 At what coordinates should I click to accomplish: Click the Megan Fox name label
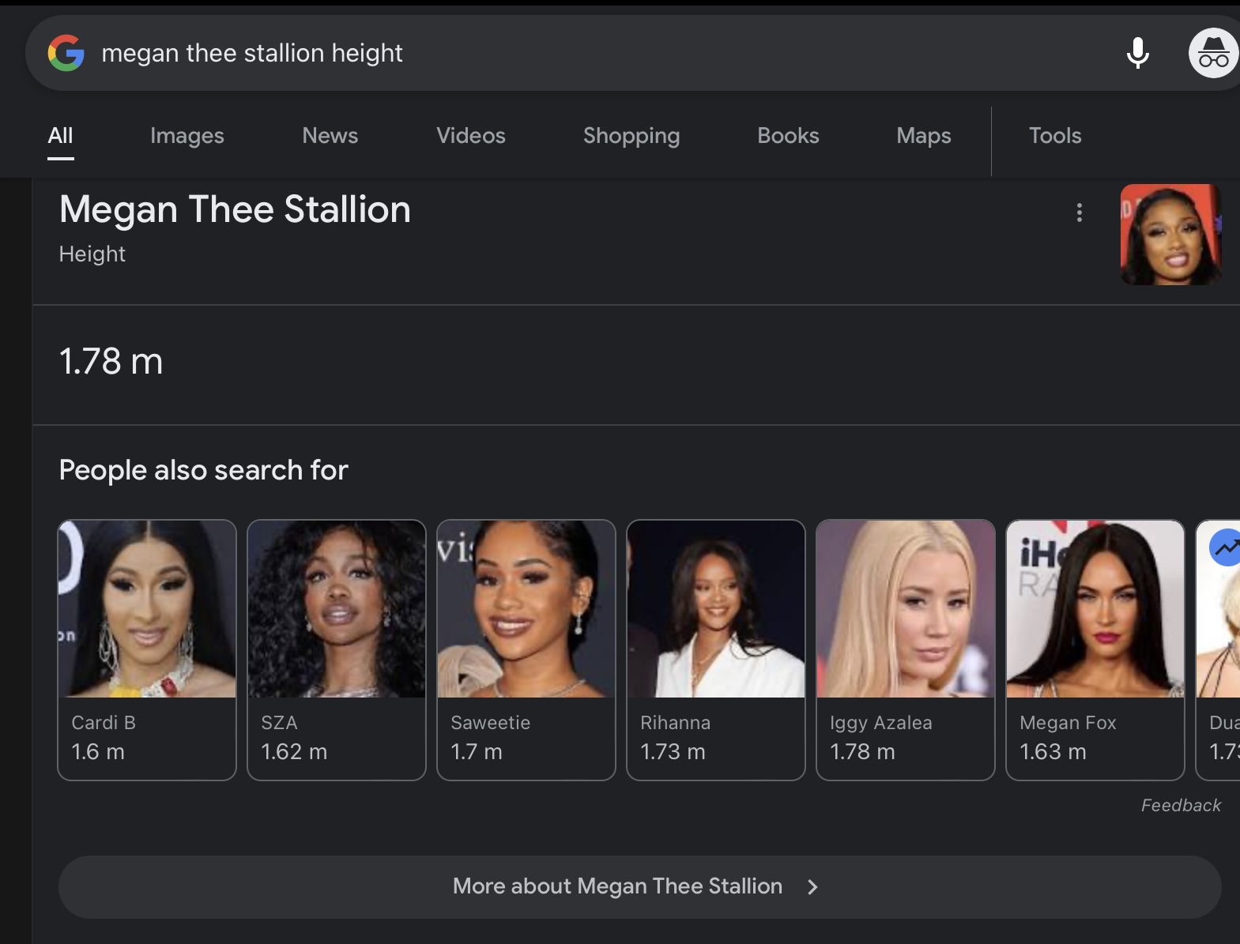(1068, 723)
